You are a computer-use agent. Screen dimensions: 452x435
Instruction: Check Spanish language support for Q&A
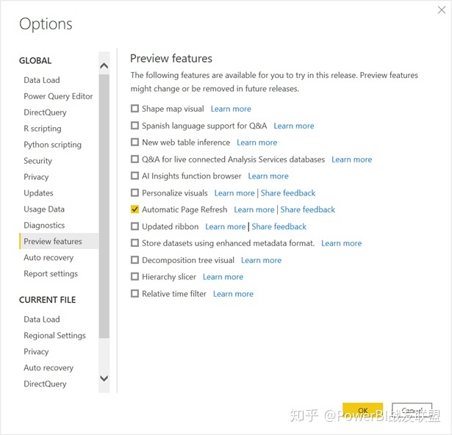134,126
